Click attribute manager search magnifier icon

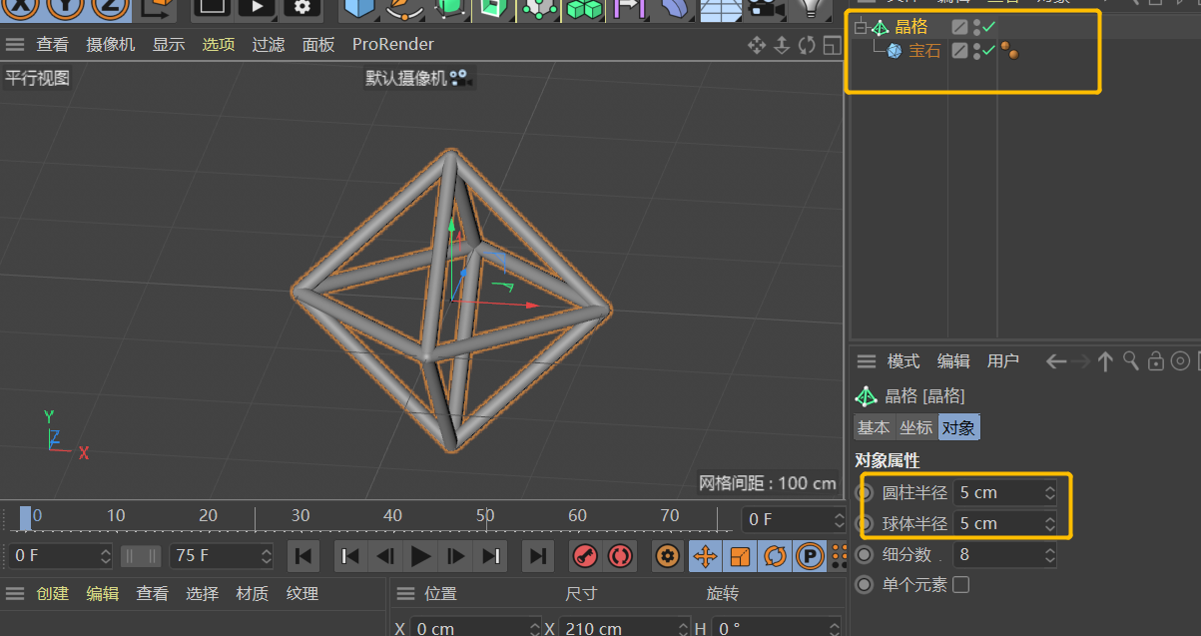(x=1130, y=361)
